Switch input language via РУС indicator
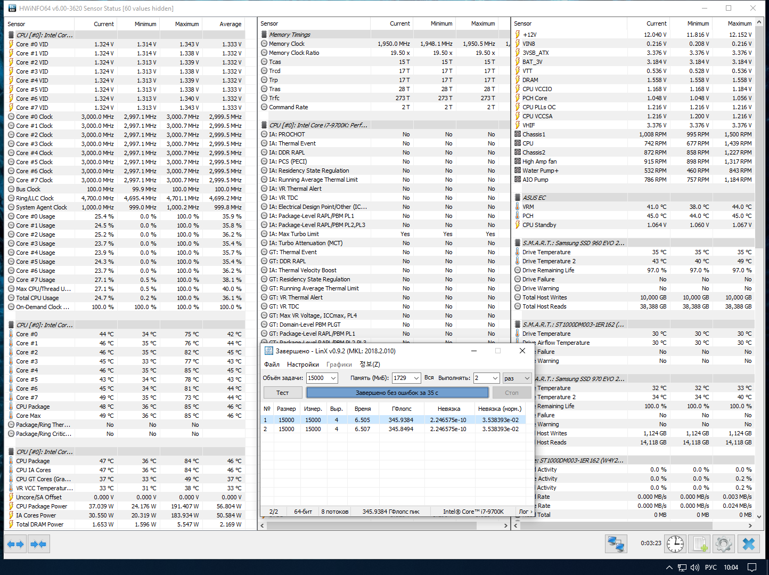 [711, 568]
